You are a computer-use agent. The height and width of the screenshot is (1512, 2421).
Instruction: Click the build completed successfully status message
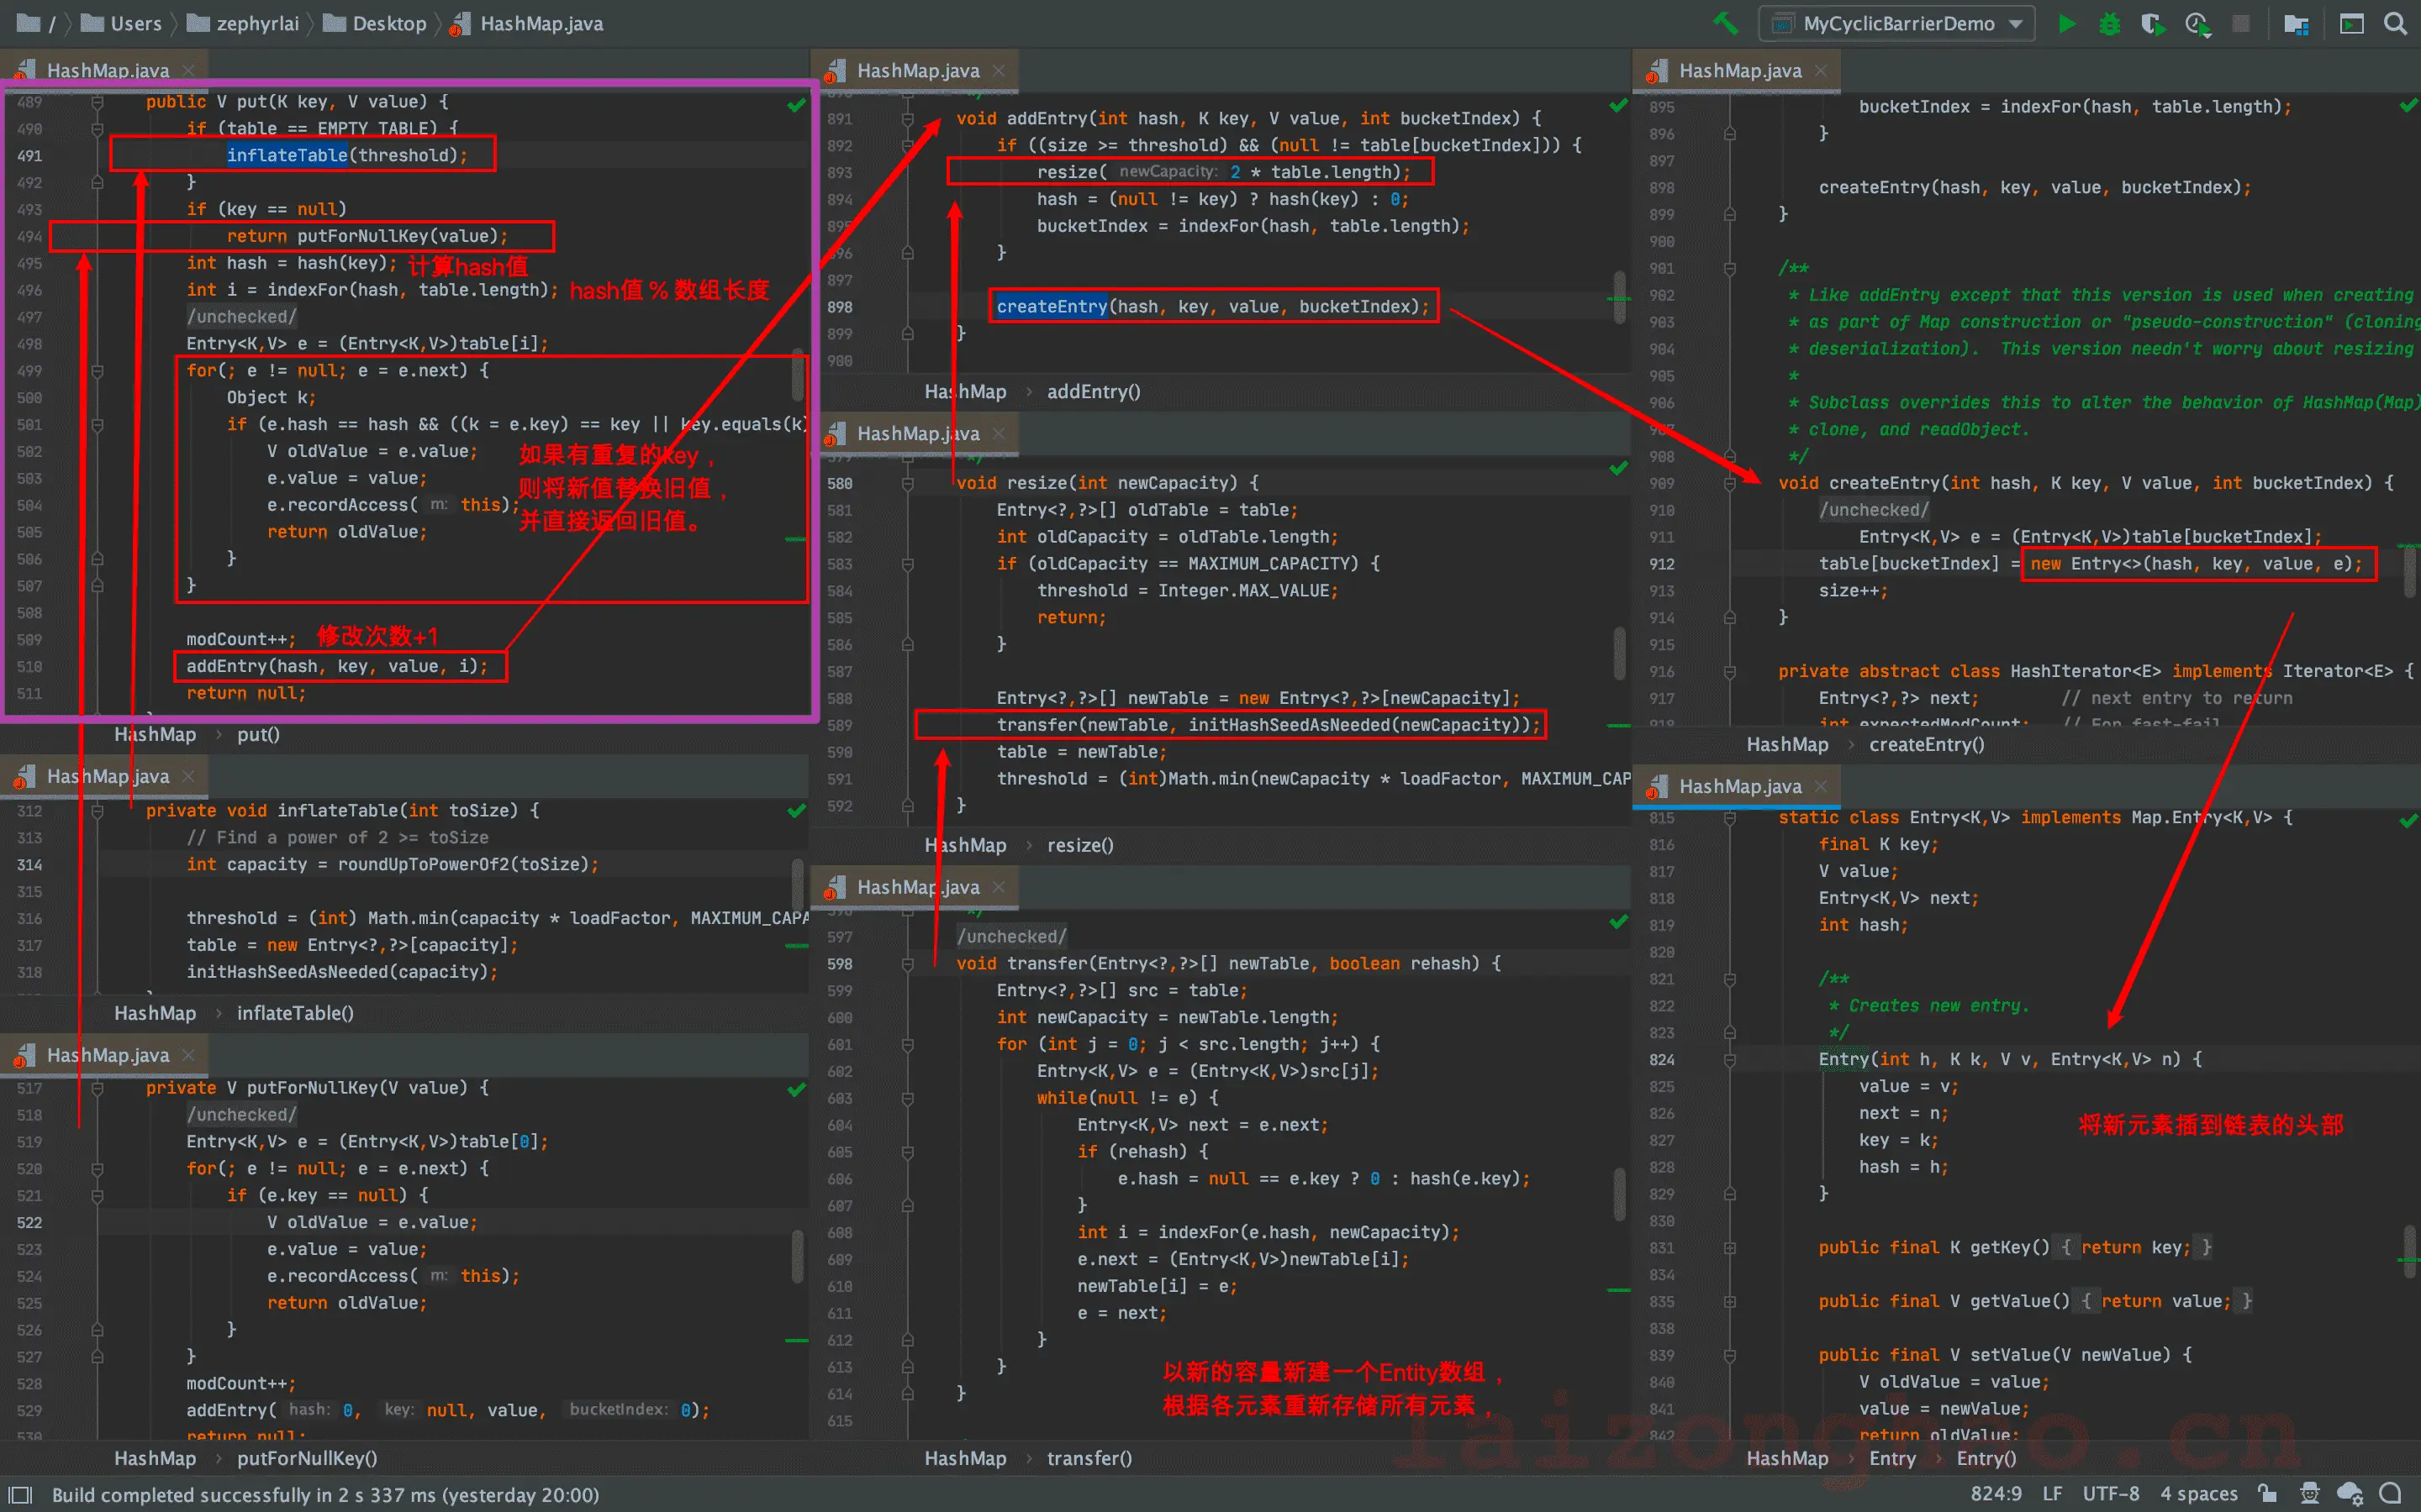tap(325, 1494)
